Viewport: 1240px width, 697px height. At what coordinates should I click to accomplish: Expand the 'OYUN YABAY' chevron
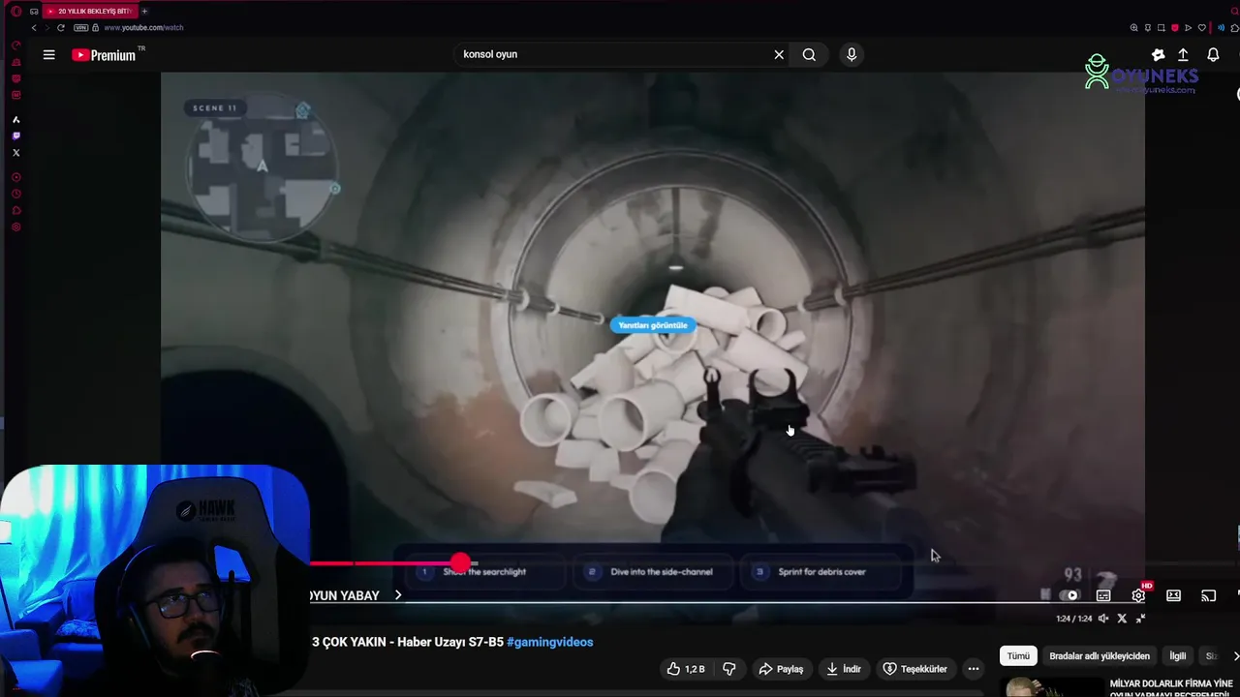397,595
